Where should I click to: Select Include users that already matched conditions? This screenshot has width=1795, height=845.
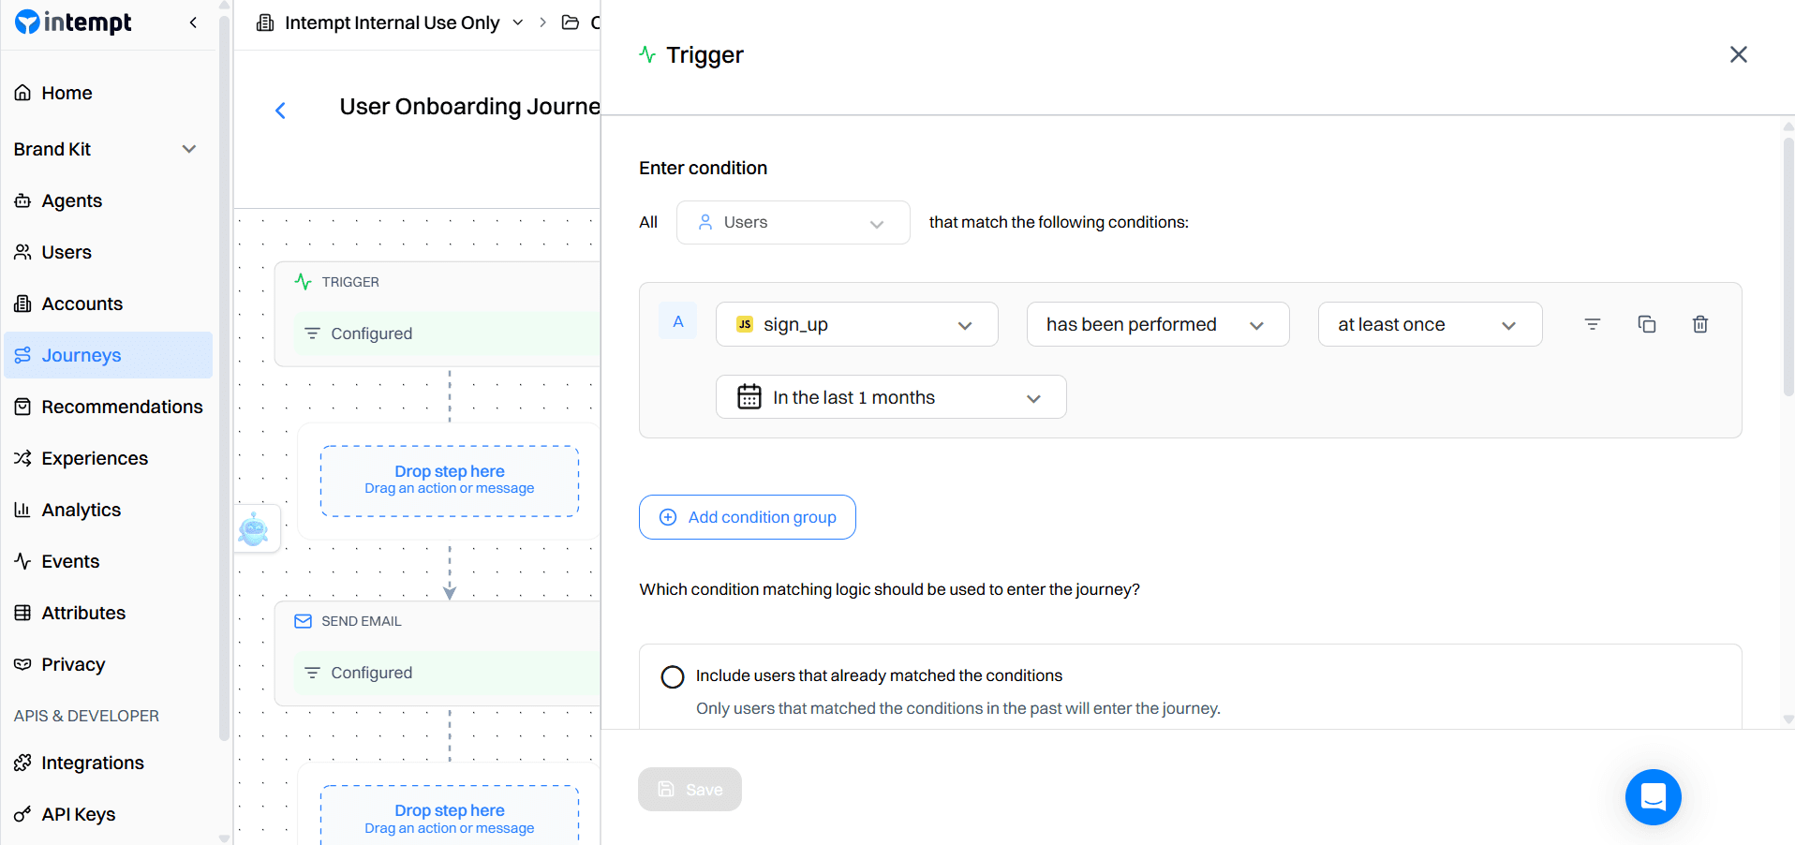[672, 675]
